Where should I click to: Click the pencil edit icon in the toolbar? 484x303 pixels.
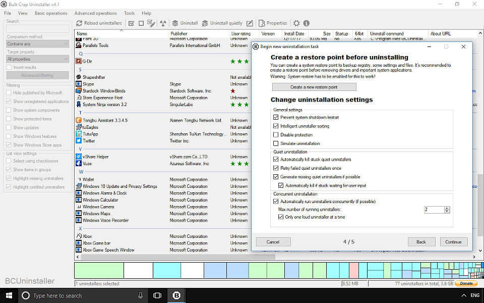(x=250, y=23)
